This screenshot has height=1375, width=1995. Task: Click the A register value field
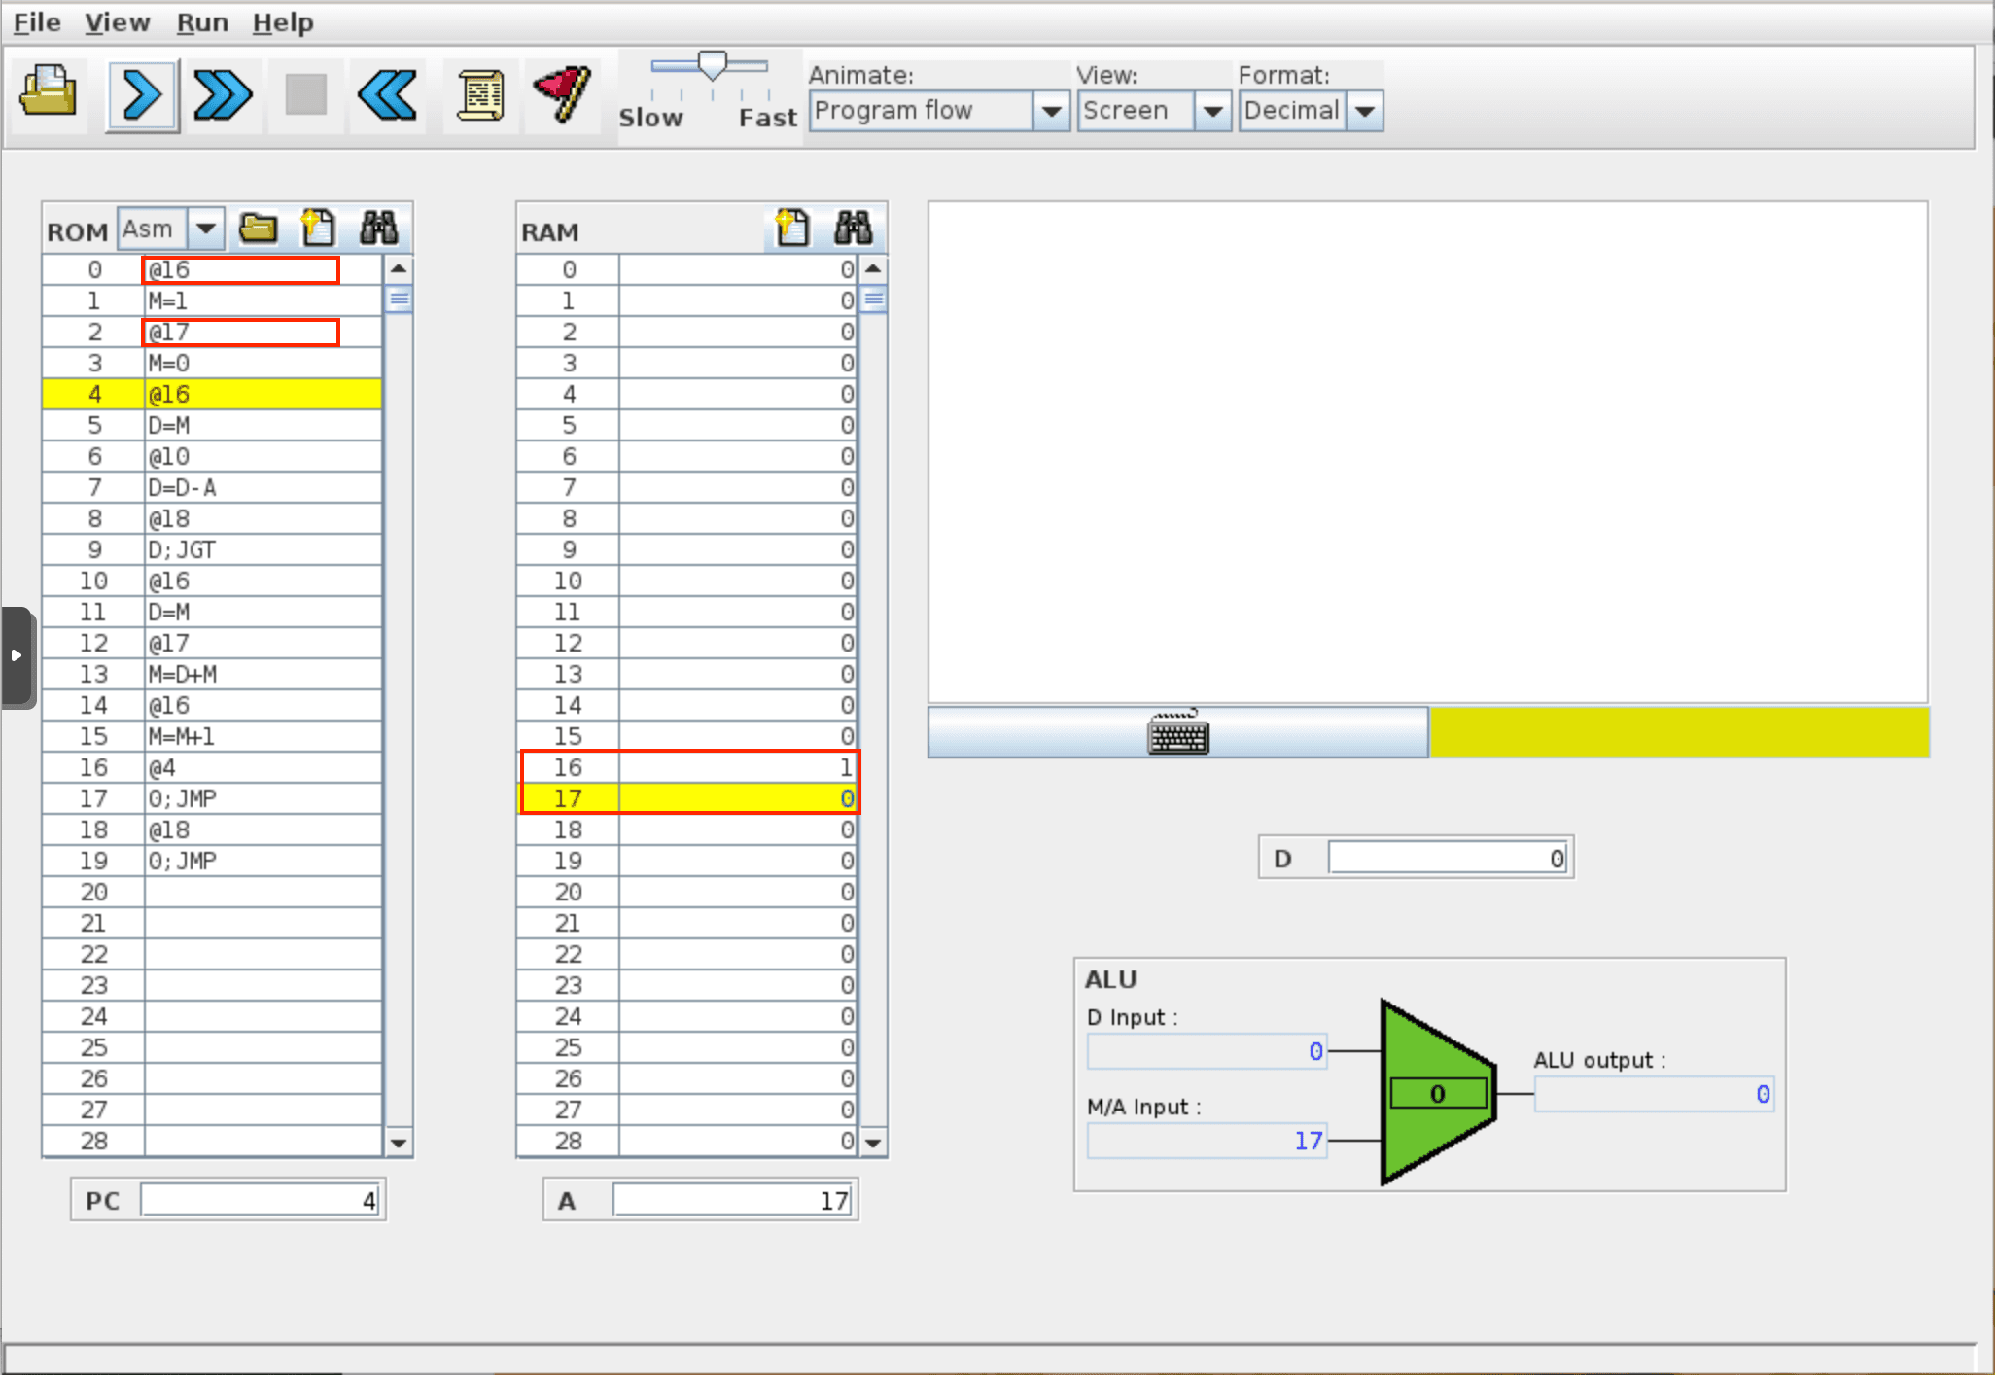732,1200
